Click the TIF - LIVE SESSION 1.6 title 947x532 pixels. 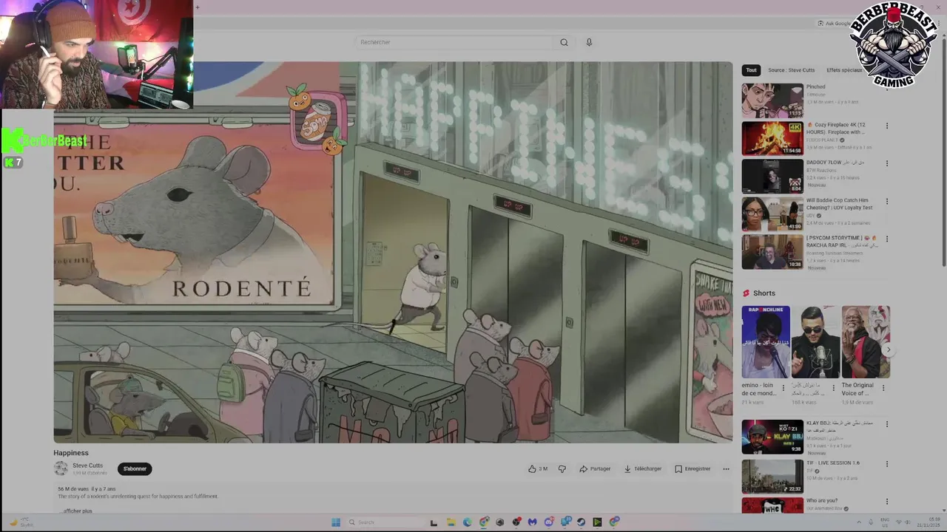click(x=833, y=463)
